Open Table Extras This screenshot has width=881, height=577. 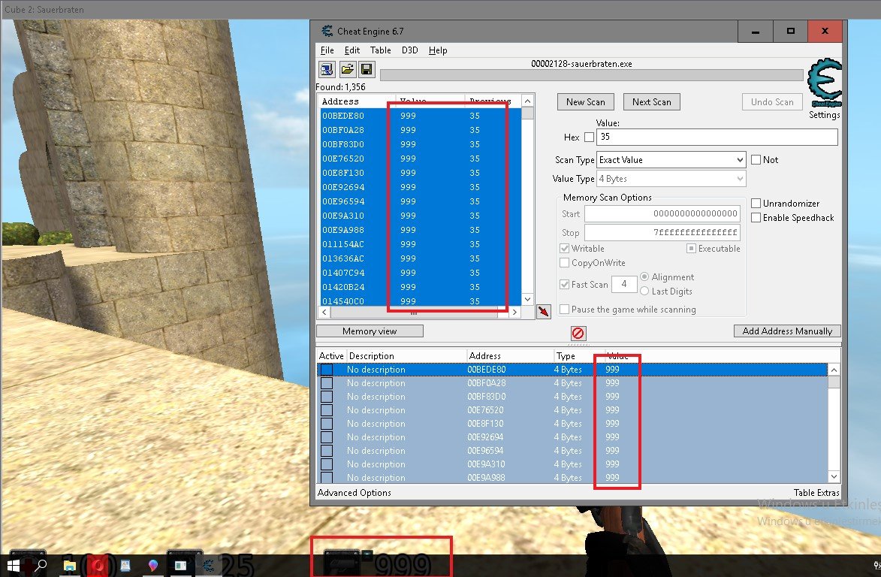[x=816, y=493]
